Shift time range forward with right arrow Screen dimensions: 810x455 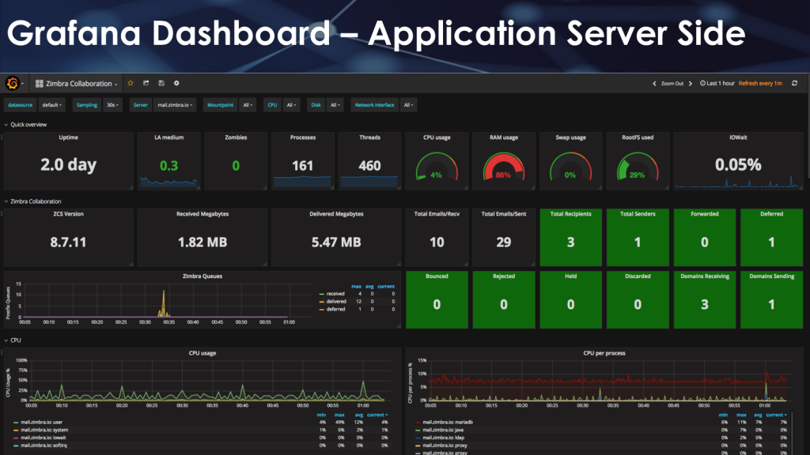pos(691,84)
